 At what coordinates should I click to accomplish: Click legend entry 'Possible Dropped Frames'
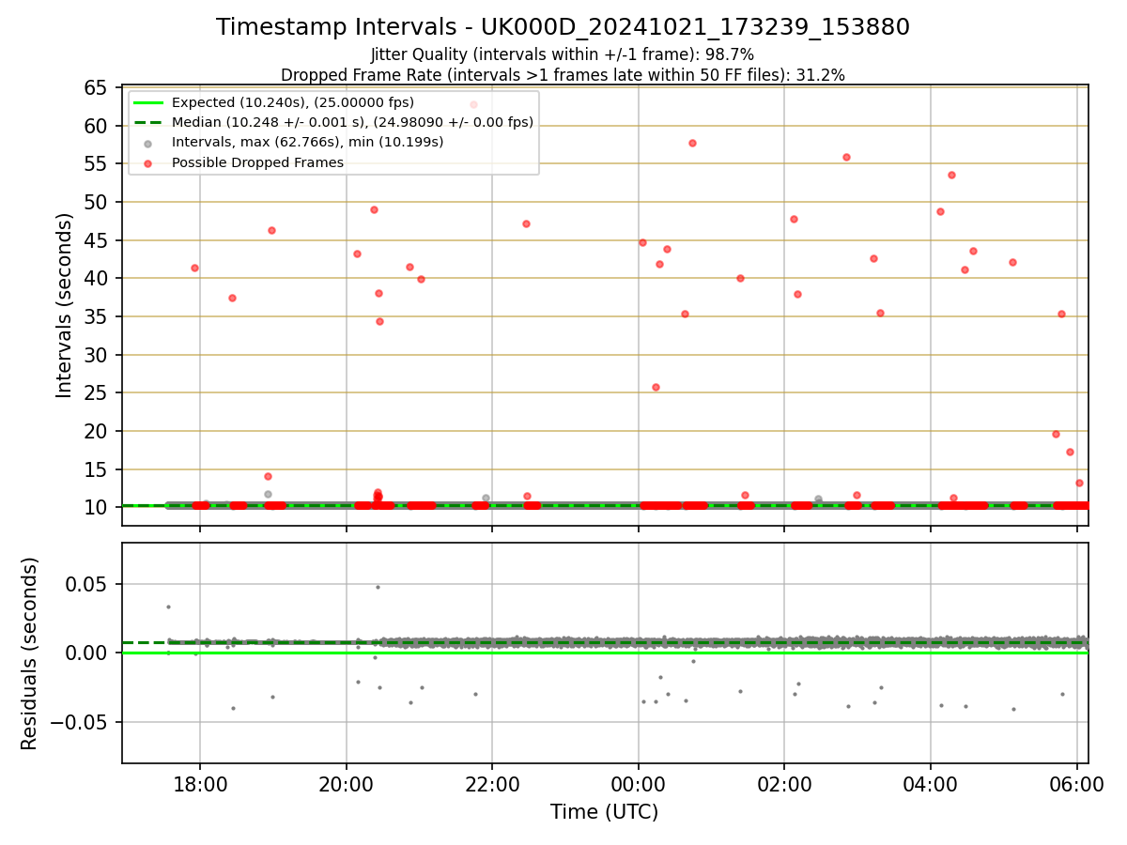click(257, 162)
